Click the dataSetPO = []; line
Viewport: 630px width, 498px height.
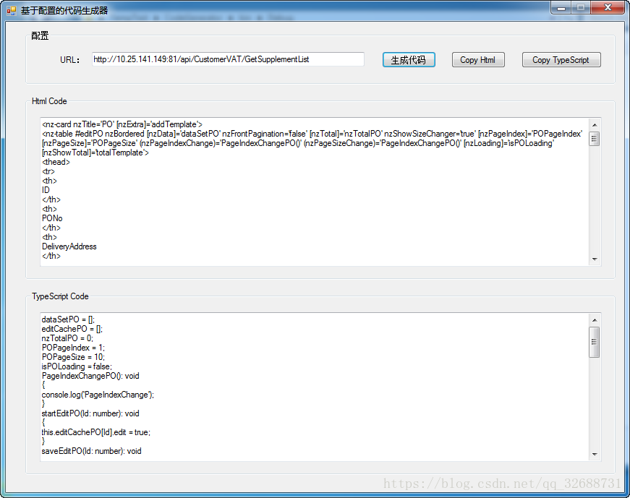pyautogui.click(x=68, y=319)
